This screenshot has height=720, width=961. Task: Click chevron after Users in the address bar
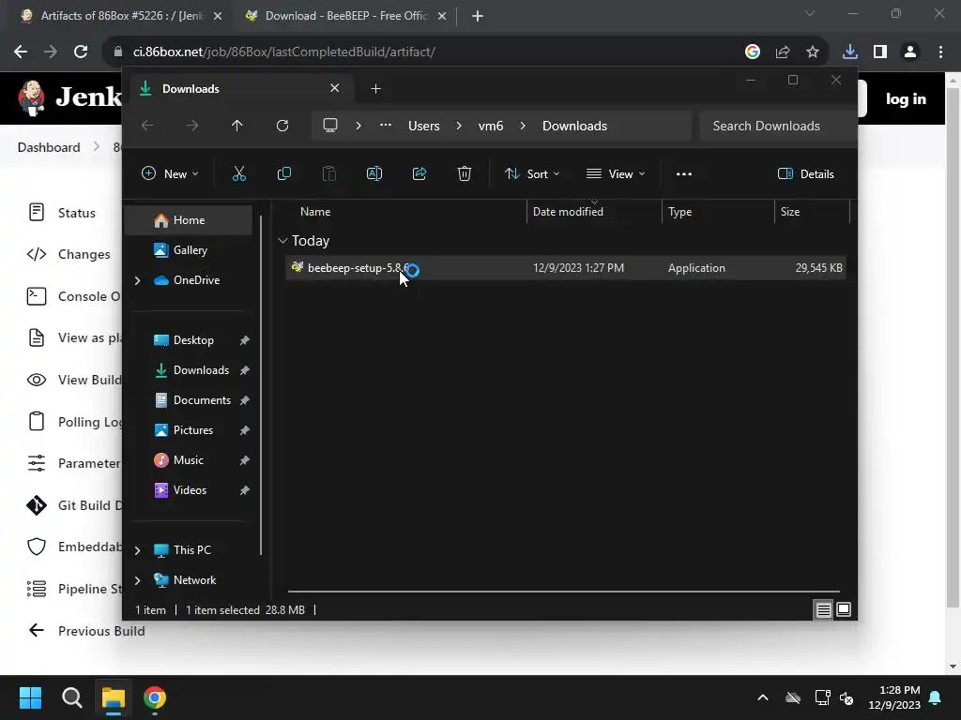(x=459, y=126)
